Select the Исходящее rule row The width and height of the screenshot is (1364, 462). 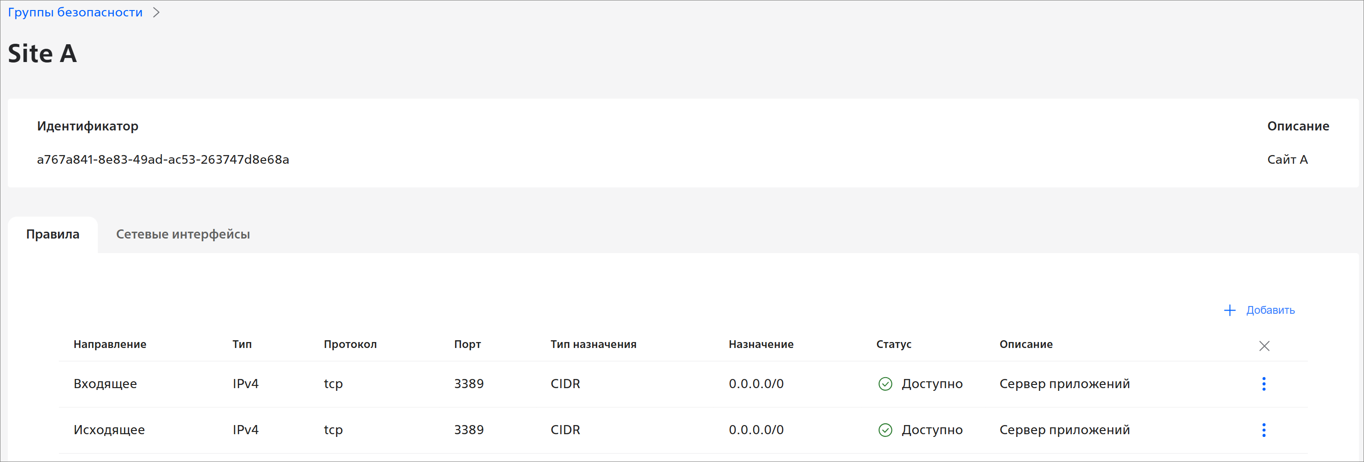(x=109, y=430)
